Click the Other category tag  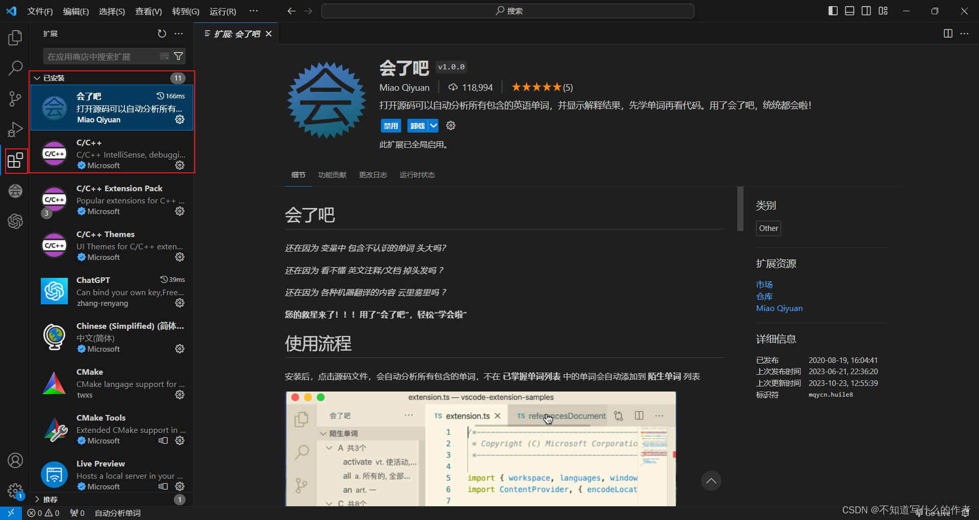point(768,228)
